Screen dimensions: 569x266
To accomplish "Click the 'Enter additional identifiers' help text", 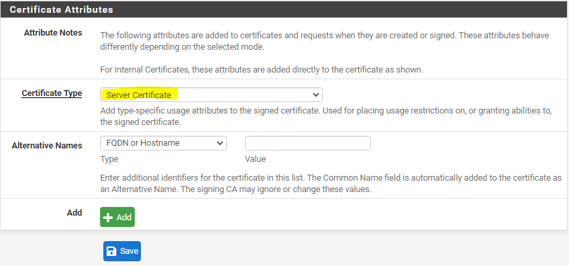I will point(331,184).
